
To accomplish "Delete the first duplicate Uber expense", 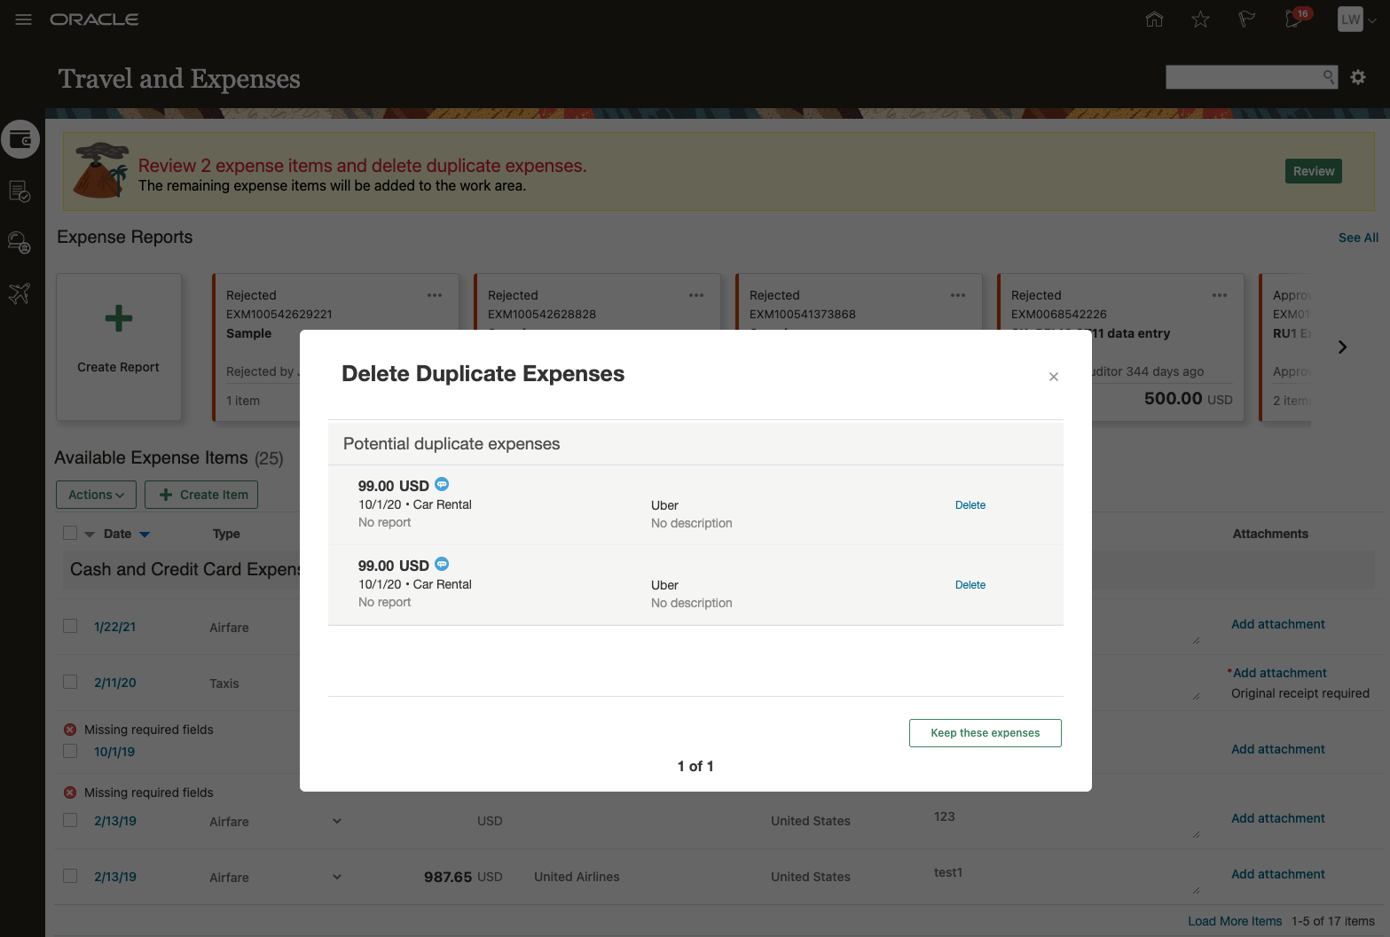I will coord(970,505).
